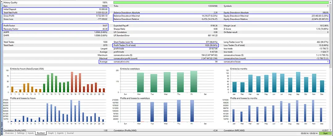This screenshot has width=333, height=136.
Task: Switch to the Overview tab
Action: pos(9,133)
